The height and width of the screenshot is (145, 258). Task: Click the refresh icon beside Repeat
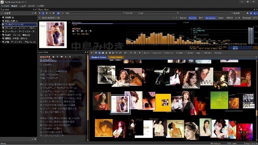[x=177, y=18]
